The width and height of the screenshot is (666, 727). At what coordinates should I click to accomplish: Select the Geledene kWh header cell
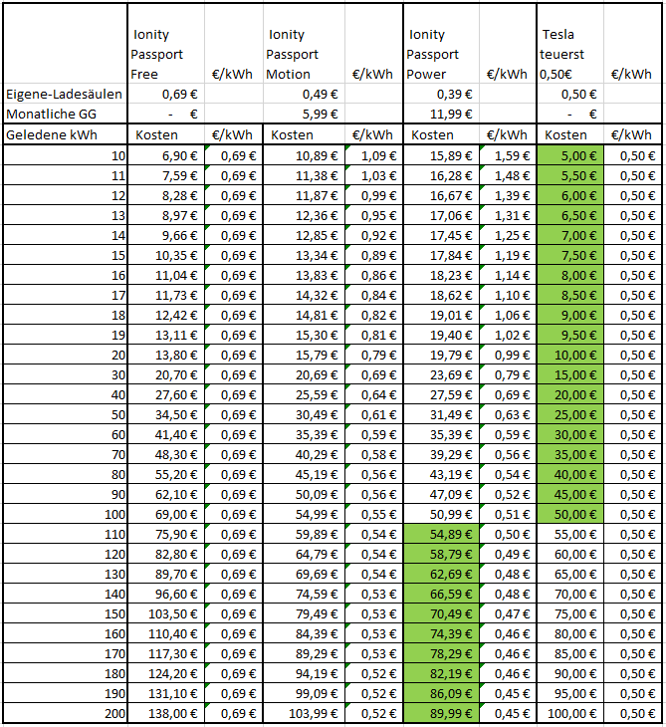coord(65,134)
